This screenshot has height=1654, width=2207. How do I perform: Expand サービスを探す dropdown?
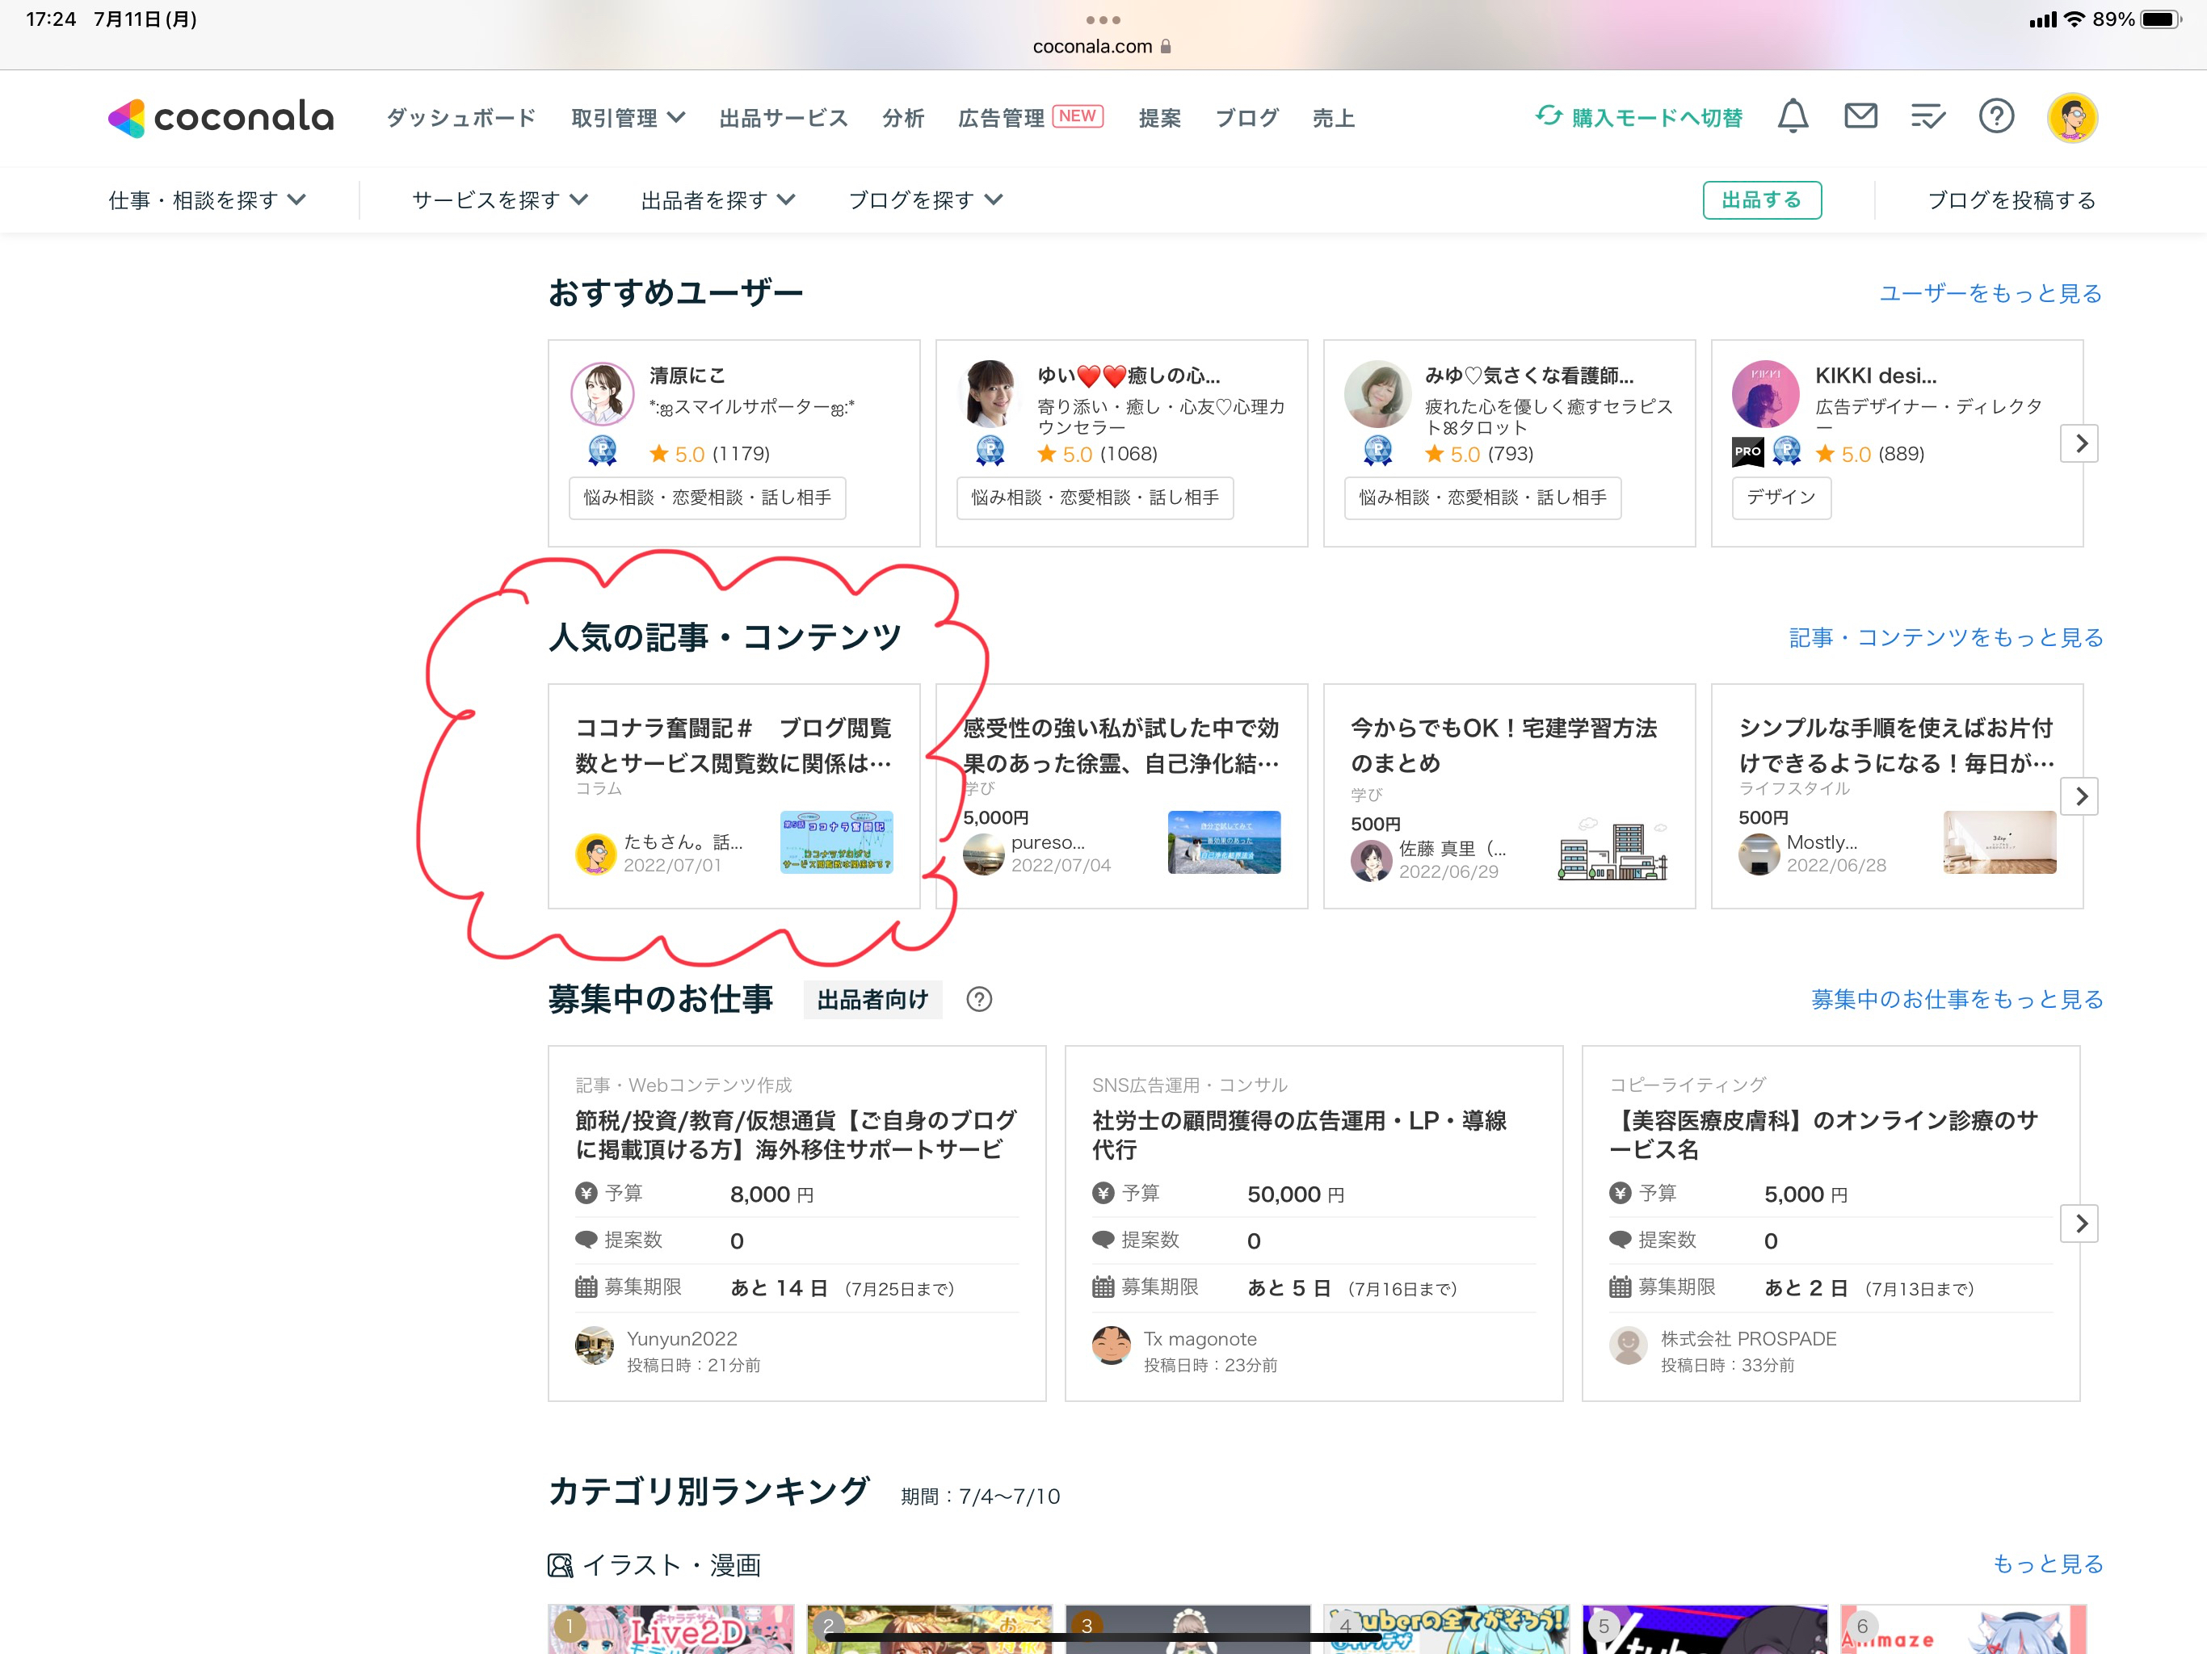point(499,200)
